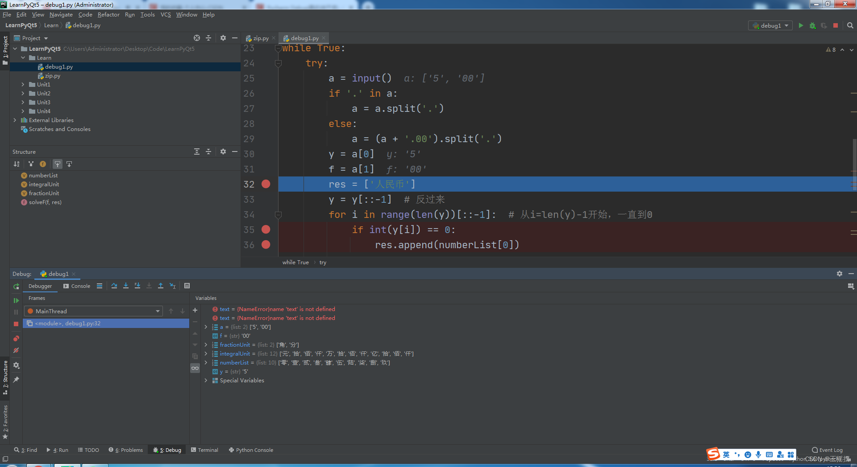This screenshot has width=857, height=467.
Task: Click the Rerun debug1 icon
Action: coord(16,286)
